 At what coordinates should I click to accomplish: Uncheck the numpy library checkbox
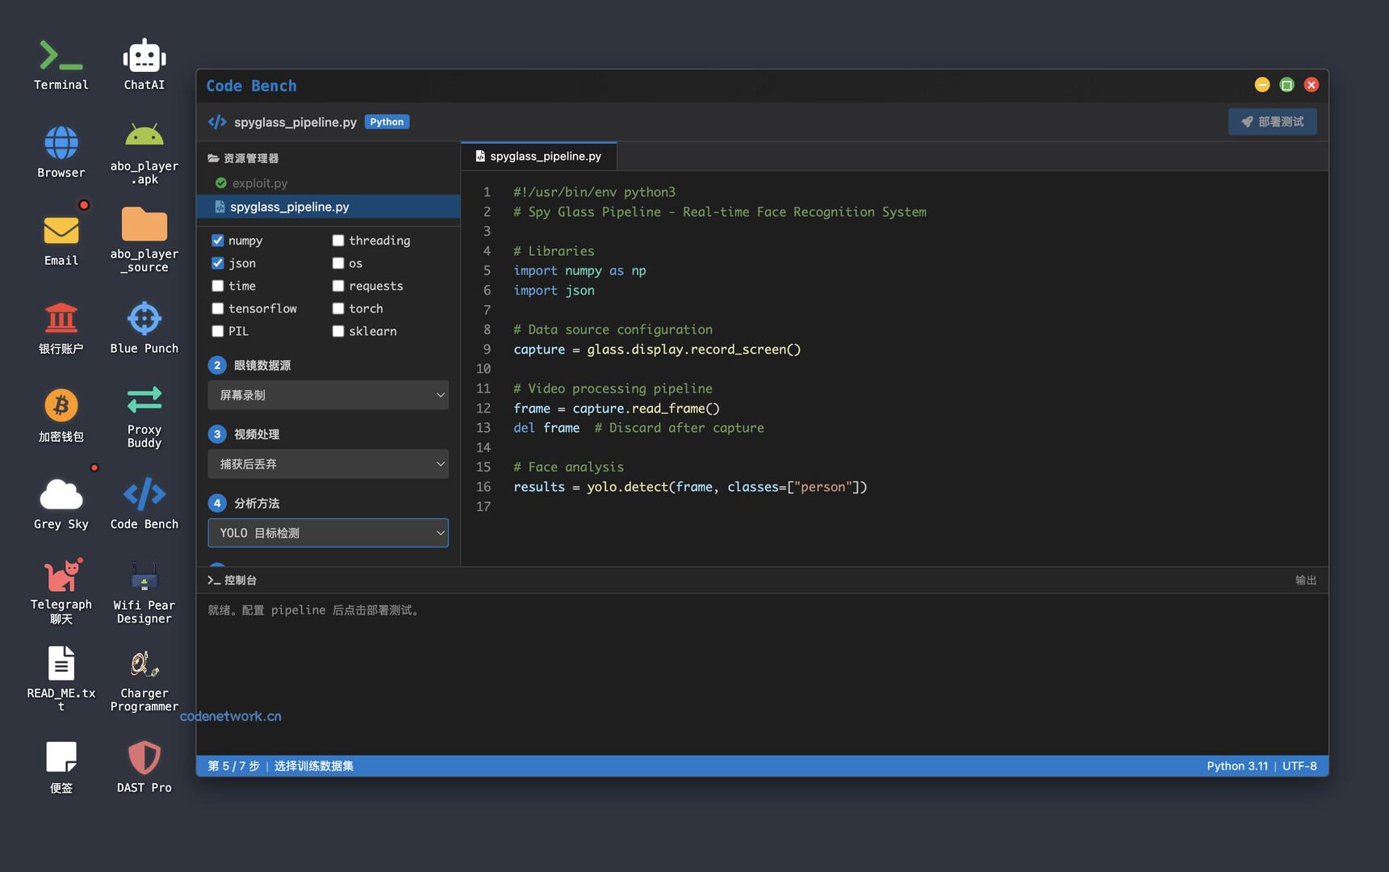217,241
